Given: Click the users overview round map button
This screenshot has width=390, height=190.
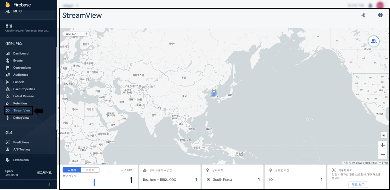Looking at the screenshot, I should [373, 41].
